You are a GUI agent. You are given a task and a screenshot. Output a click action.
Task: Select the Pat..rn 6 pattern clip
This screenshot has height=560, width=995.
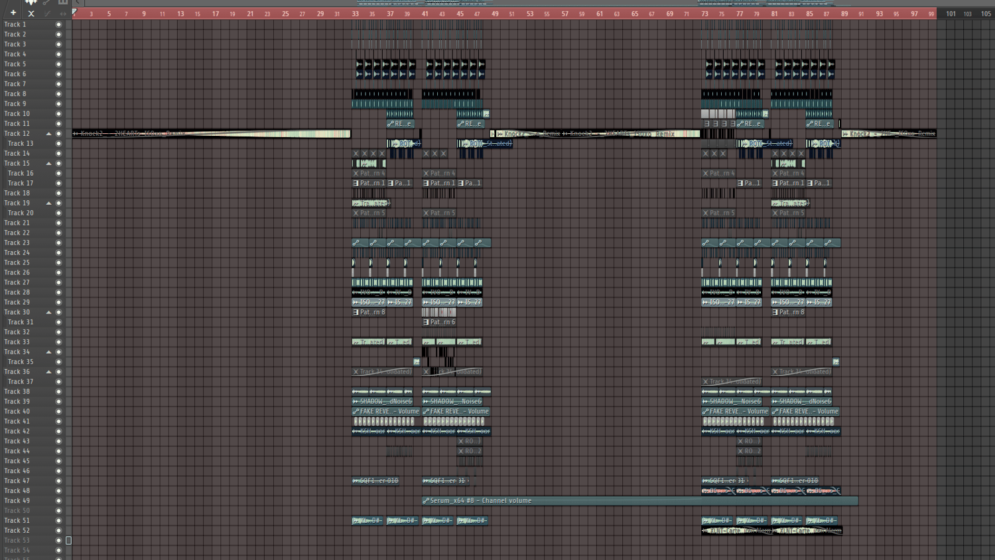[438, 322]
